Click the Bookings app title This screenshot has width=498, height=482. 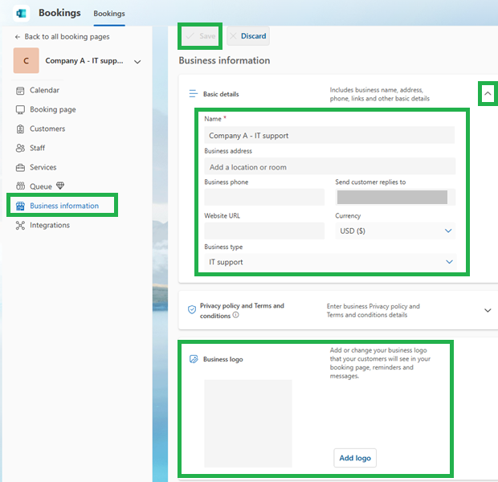coord(59,13)
